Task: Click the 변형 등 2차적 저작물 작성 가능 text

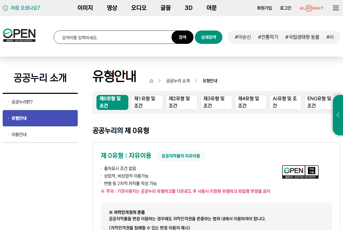Action: click(131, 183)
